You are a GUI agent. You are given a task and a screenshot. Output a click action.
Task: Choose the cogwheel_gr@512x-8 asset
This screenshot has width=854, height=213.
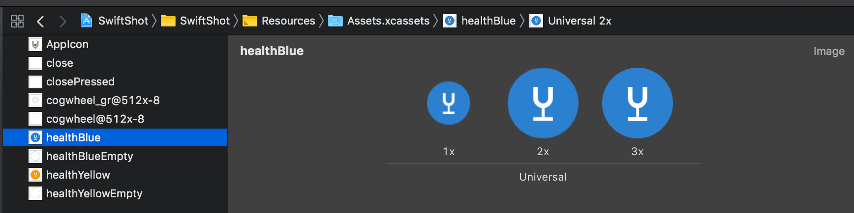(x=115, y=100)
